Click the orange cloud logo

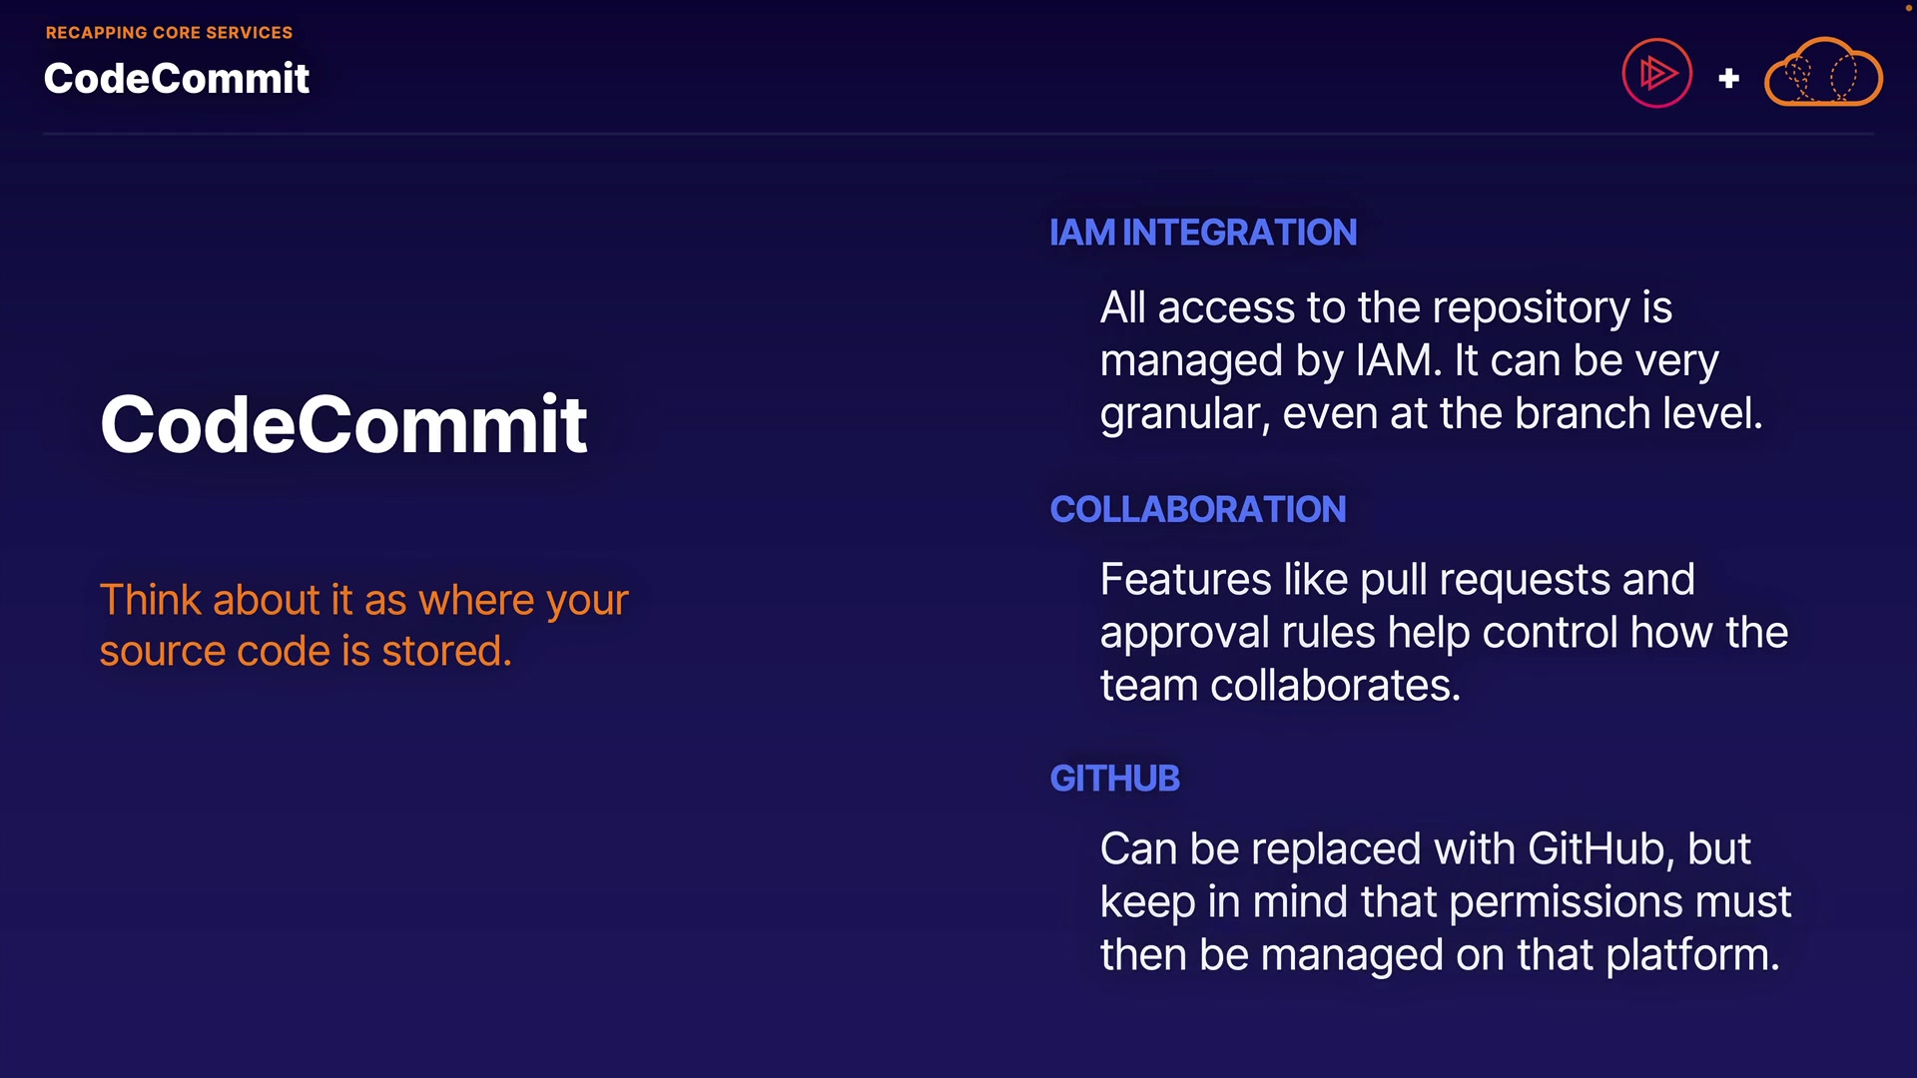(x=1823, y=73)
